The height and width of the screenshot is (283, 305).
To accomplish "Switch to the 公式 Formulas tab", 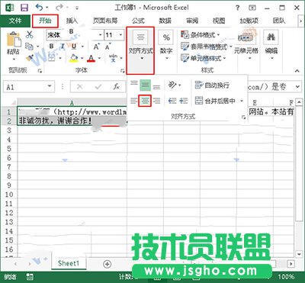I will pyautogui.click(x=138, y=21).
